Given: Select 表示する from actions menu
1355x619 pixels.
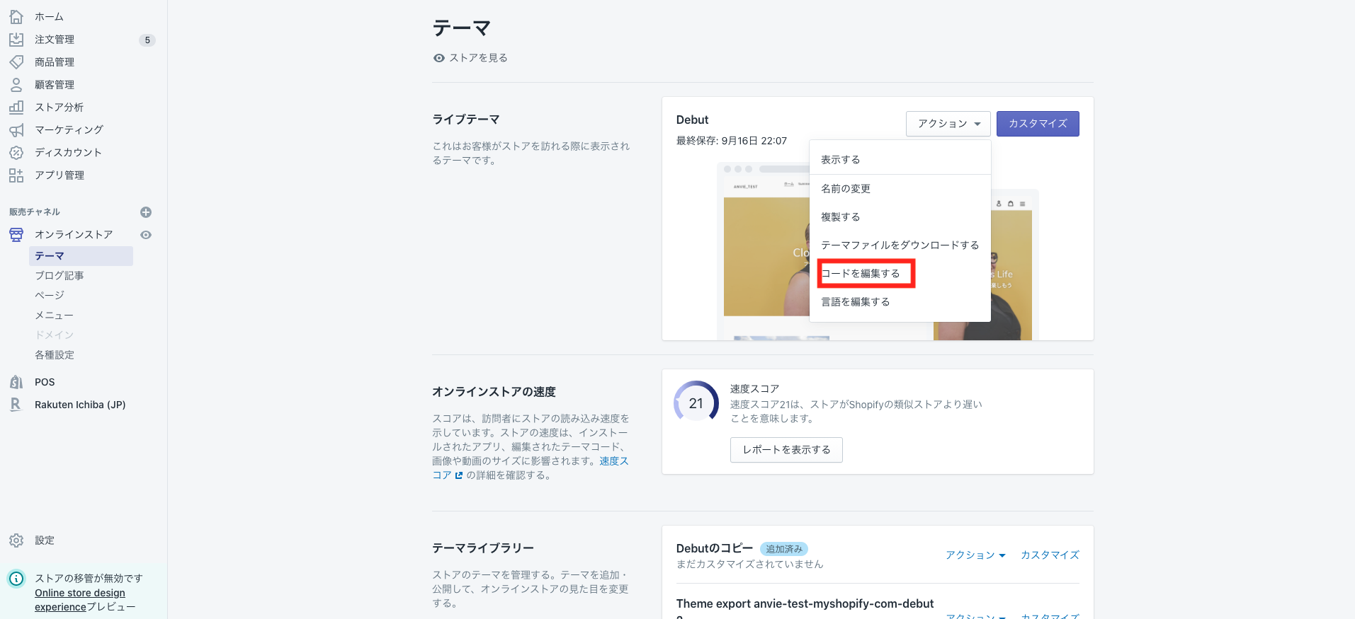Looking at the screenshot, I should tap(900, 160).
